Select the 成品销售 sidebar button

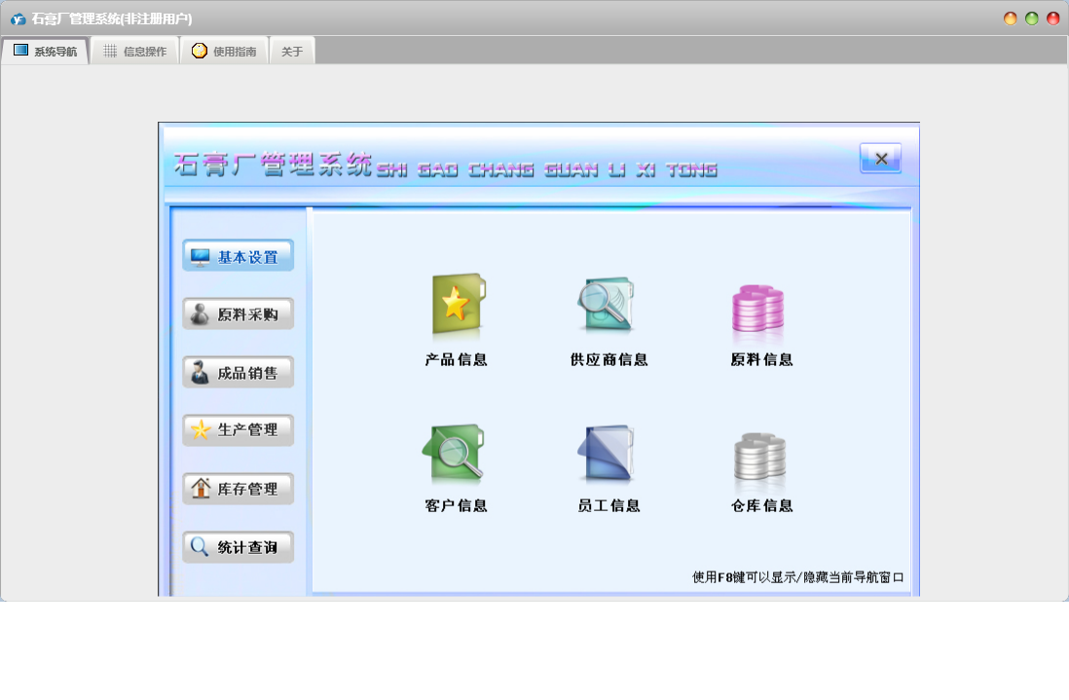pyautogui.click(x=238, y=373)
